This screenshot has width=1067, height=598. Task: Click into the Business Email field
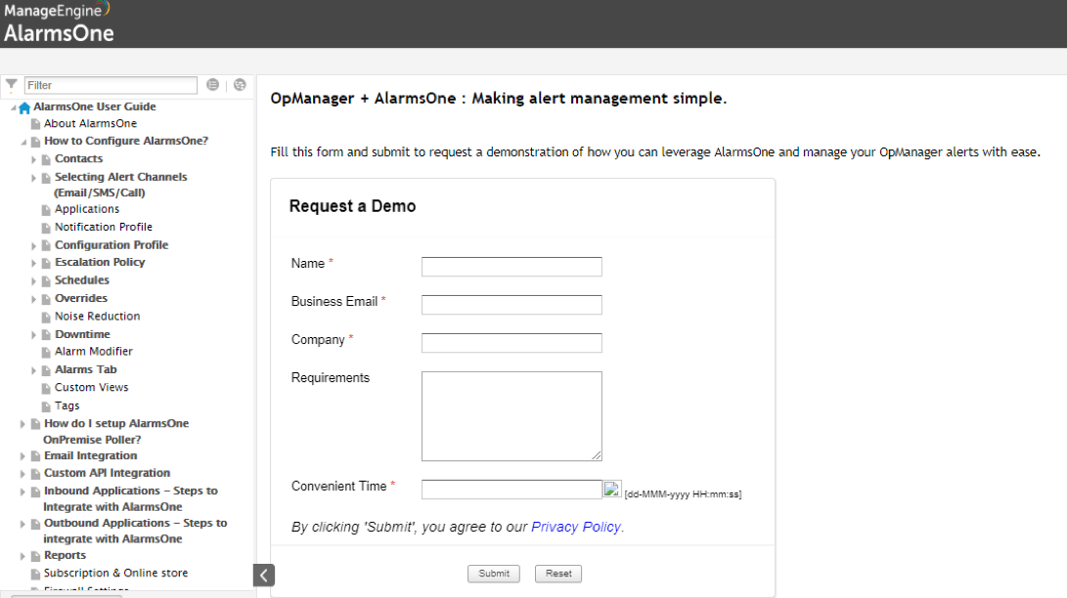click(x=511, y=305)
